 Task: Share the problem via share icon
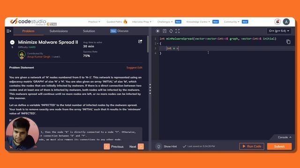pos(140,42)
